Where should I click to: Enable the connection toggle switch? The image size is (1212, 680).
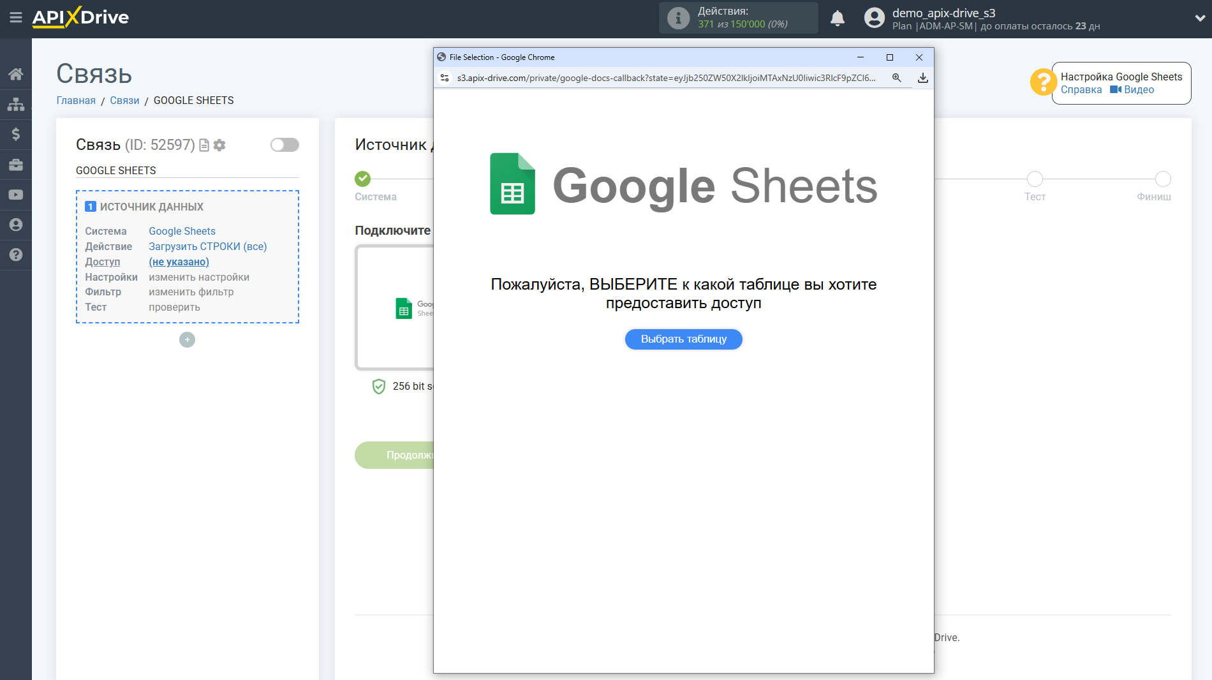285,145
